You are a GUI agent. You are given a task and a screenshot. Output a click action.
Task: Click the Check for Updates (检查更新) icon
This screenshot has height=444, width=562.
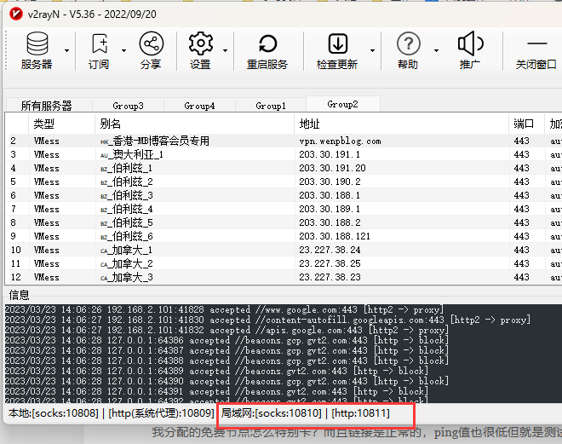337,43
